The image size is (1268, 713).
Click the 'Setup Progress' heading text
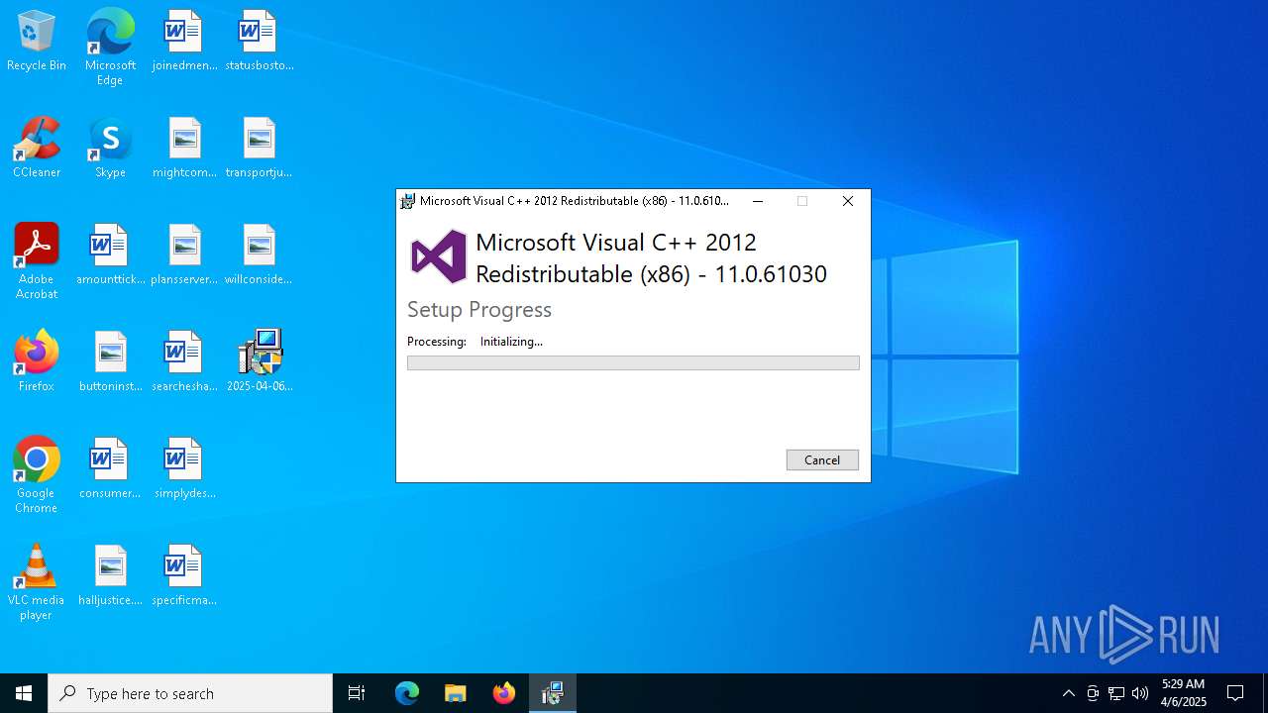pyautogui.click(x=479, y=310)
